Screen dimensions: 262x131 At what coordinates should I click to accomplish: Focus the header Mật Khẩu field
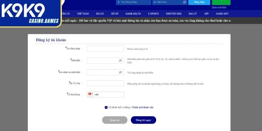(170, 2)
